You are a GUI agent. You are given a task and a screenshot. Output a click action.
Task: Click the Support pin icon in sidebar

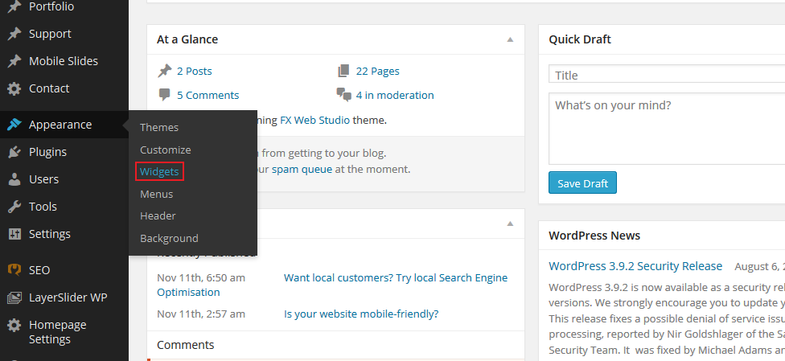click(14, 34)
